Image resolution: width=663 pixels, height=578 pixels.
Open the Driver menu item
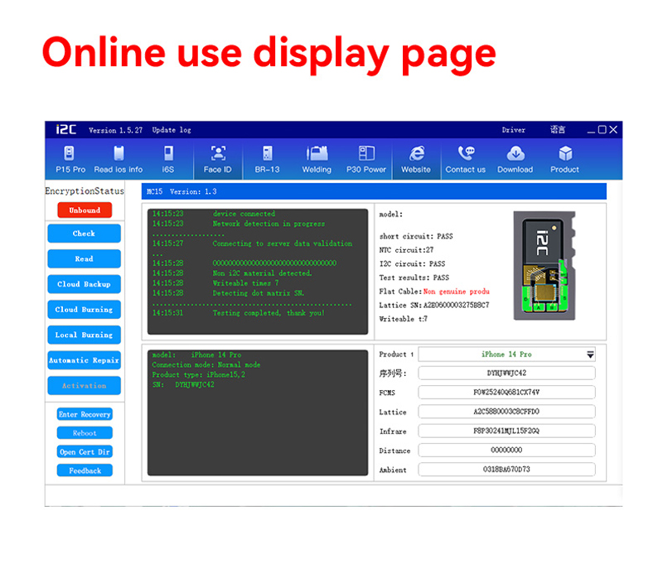tap(514, 130)
